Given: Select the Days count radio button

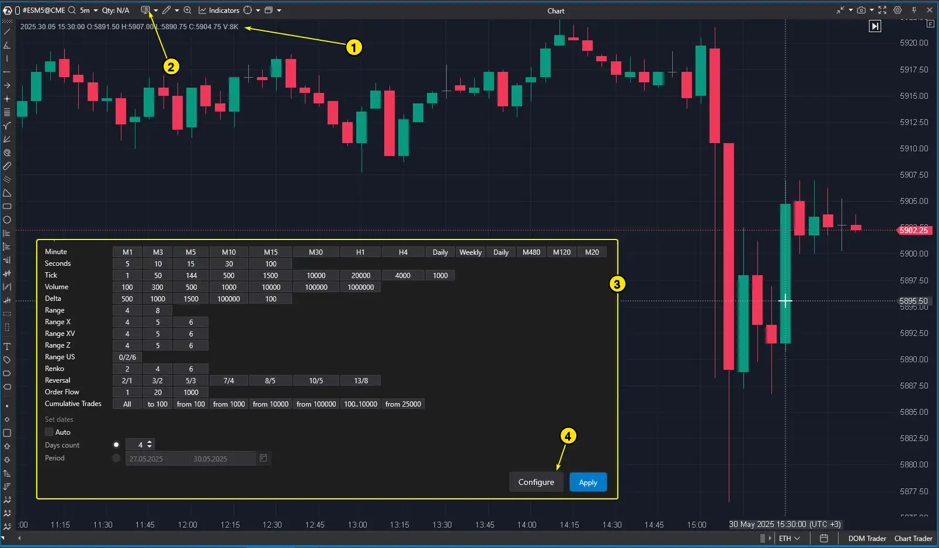Looking at the screenshot, I should pos(116,444).
